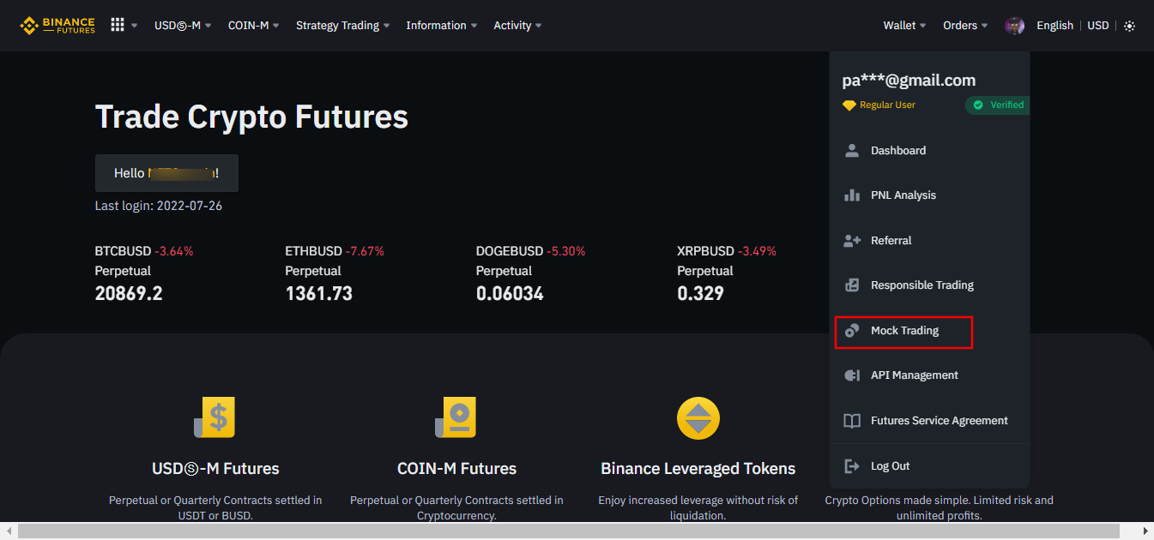Open the COIN-M dropdown menu
This screenshot has height=540, width=1154.
[254, 26]
